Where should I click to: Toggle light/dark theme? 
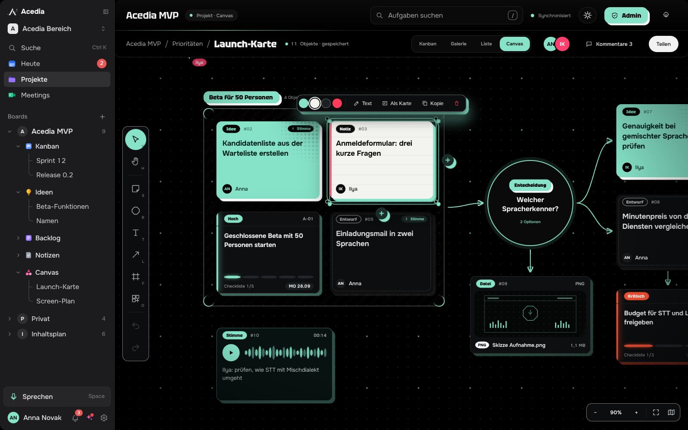588,15
